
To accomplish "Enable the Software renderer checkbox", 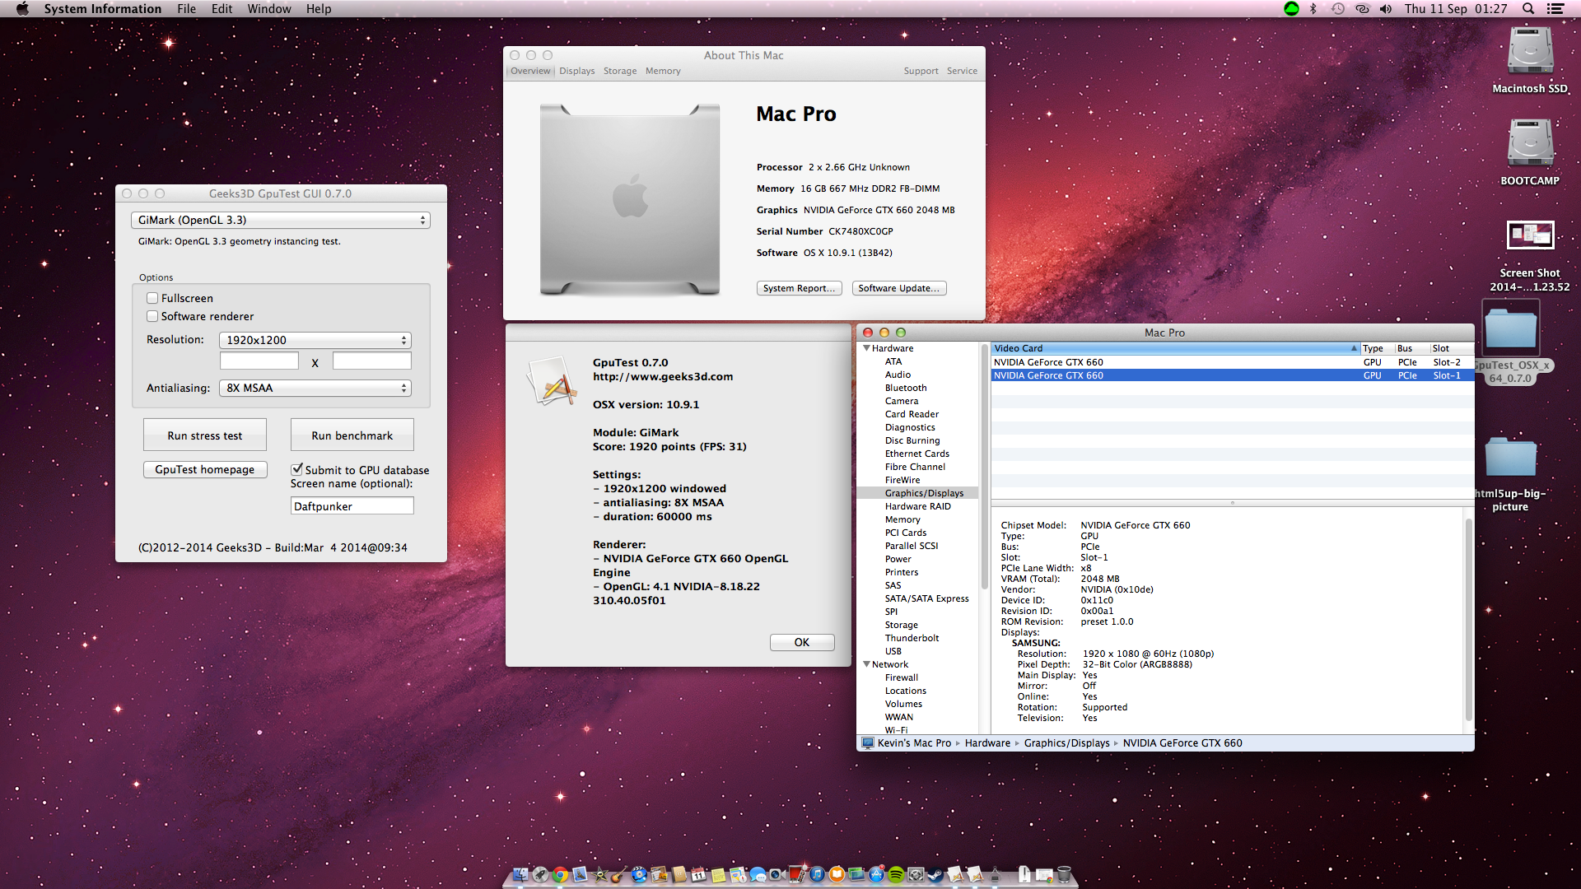I will 152,316.
